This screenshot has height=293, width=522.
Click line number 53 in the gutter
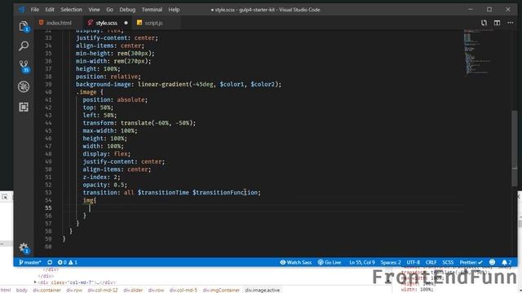48,193
